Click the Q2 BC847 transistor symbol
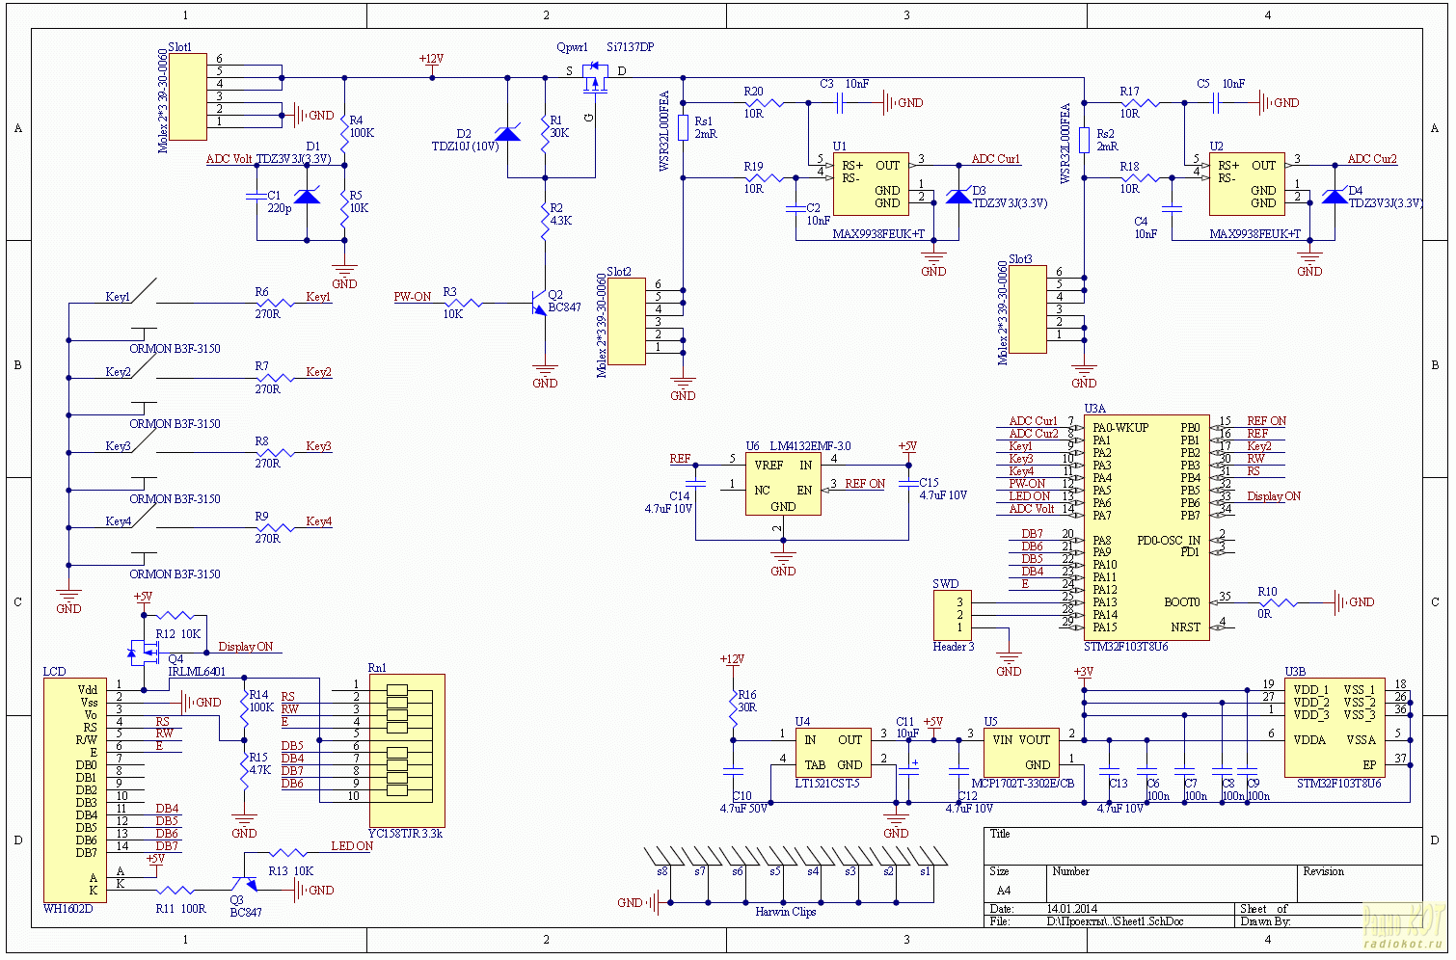 click(539, 306)
